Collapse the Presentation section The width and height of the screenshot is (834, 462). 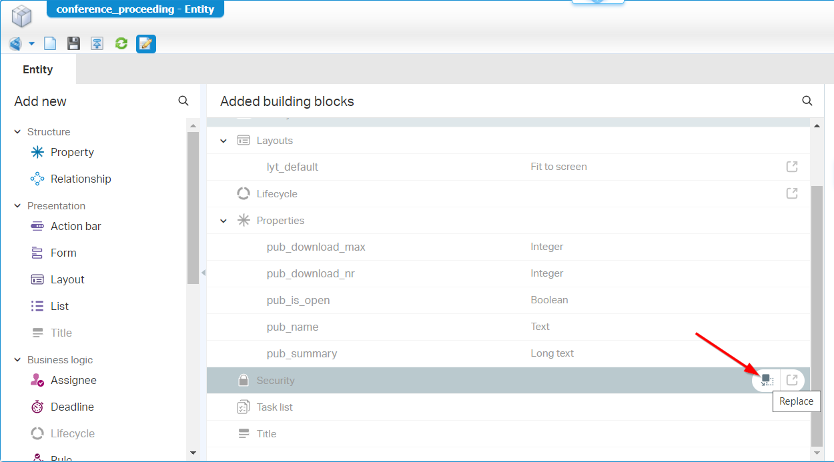18,206
